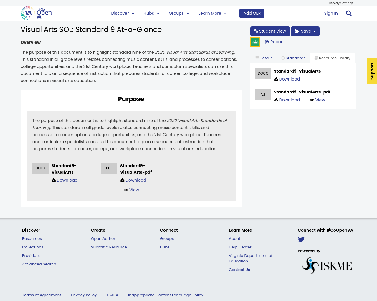Viewport: 377px width, 301px height.
Task: Switch to the Details tab
Action: coord(264,58)
